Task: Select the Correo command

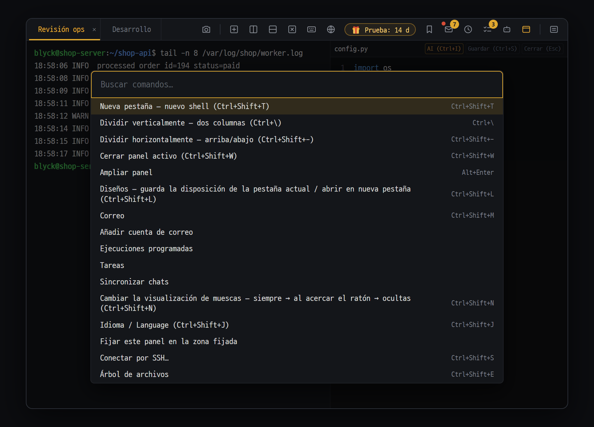Action: 297,215
